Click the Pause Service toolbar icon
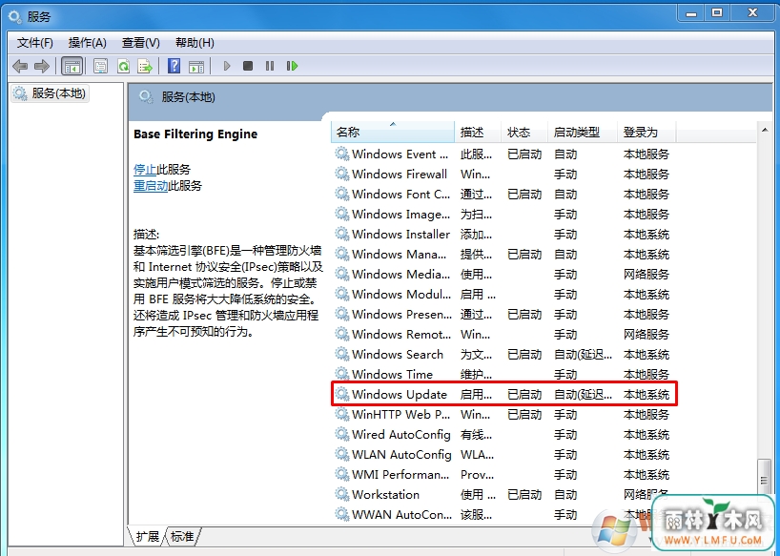780x556 pixels. 270,66
